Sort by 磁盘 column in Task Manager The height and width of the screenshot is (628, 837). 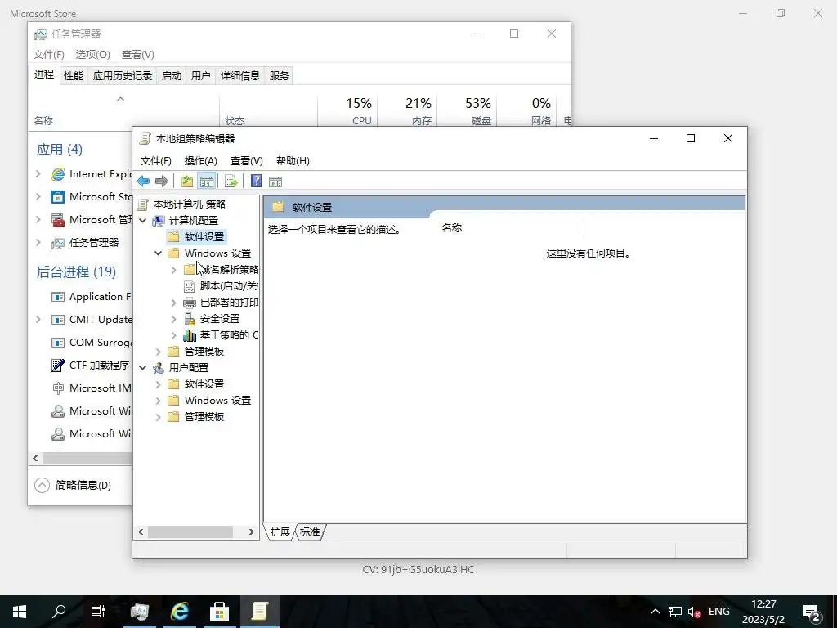pyautogui.click(x=468, y=111)
